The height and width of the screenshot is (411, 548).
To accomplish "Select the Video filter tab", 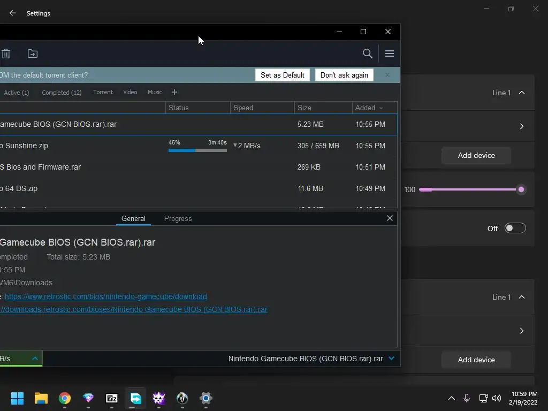I will point(130,92).
